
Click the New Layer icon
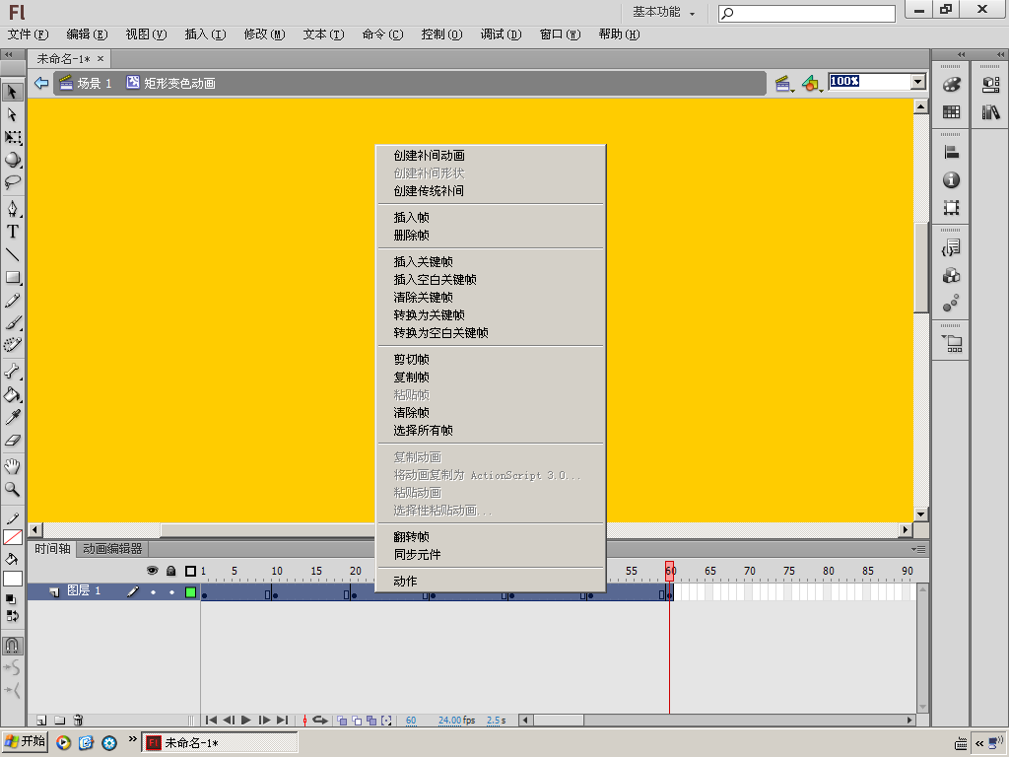(41, 721)
